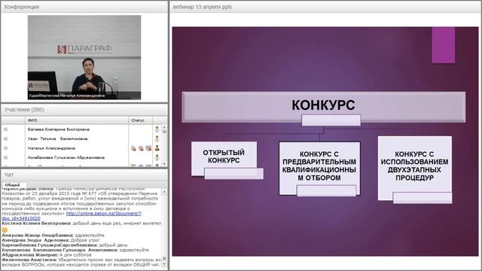This screenshot has width=482, height=271.
Task: Click the Чат panel header
Action: tap(84, 175)
